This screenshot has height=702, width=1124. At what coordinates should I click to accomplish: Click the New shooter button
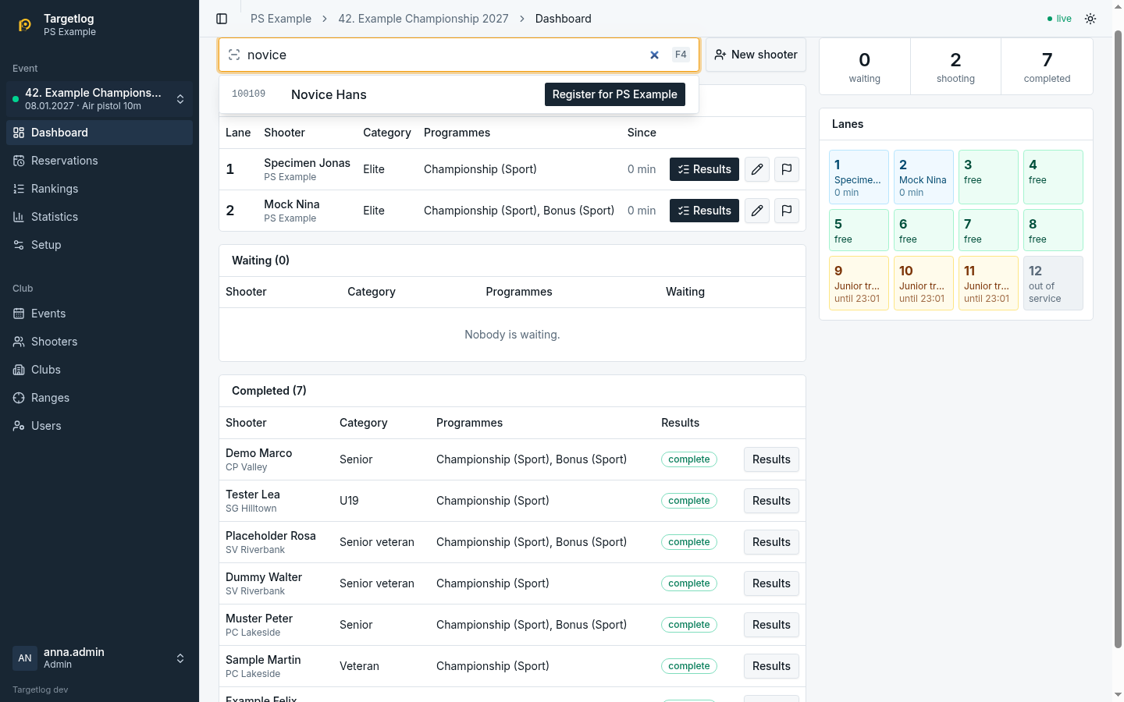756,55
